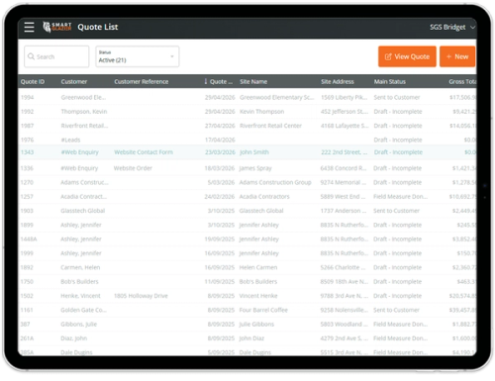
Task: Click the Smart Glazier logo
Action: click(x=56, y=27)
